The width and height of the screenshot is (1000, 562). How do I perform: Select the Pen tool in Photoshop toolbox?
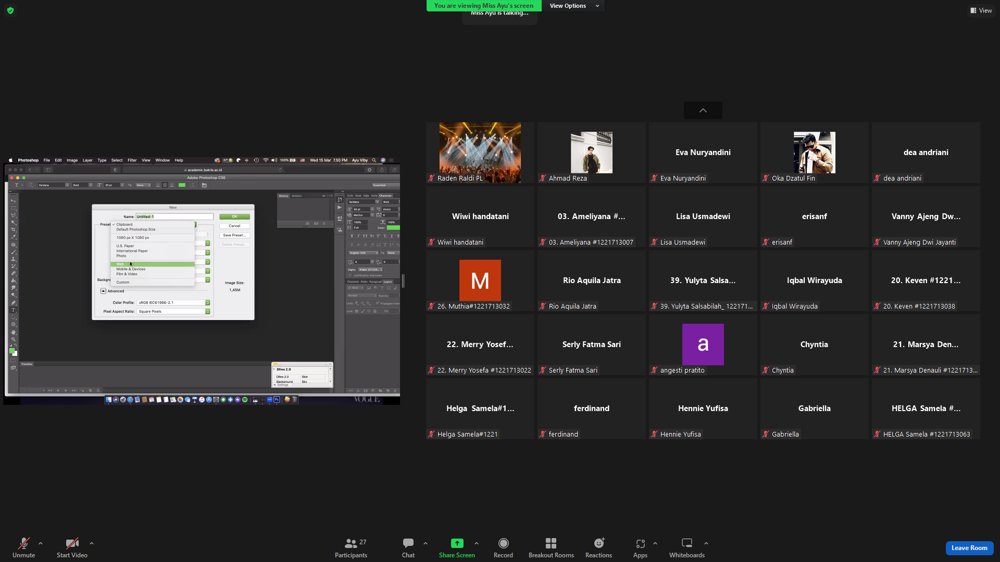[x=14, y=302]
